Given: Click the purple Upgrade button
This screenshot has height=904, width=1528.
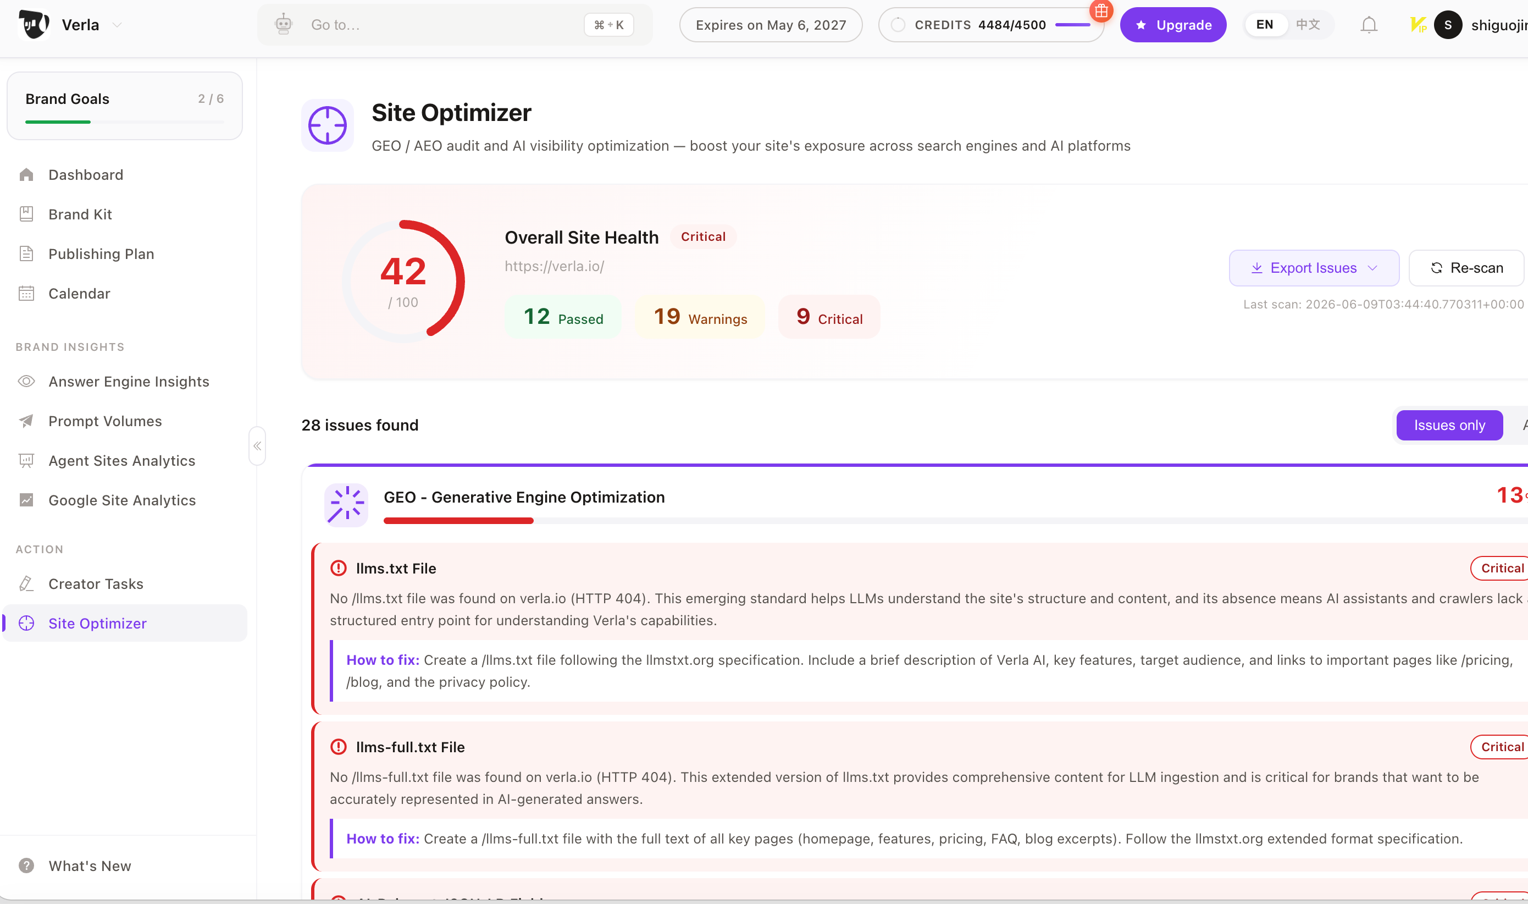Looking at the screenshot, I should click(x=1172, y=24).
